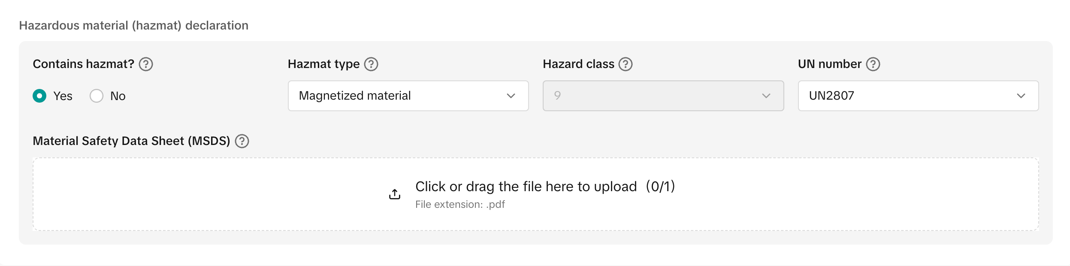Image resolution: width=1070 pixels, height=266 pixels.
Task: Click the Material Safety Data Sheet label
Action: coord(131,141)
